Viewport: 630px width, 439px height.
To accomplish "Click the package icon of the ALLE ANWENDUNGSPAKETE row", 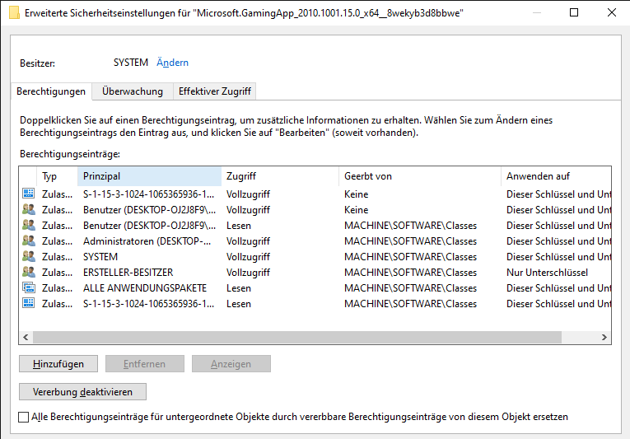I will pos(29,287).
